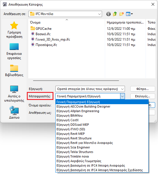The width and height of the screenshot is (158, 174).
Task: Go back using the round arrow icon
Action: point(109,14)
